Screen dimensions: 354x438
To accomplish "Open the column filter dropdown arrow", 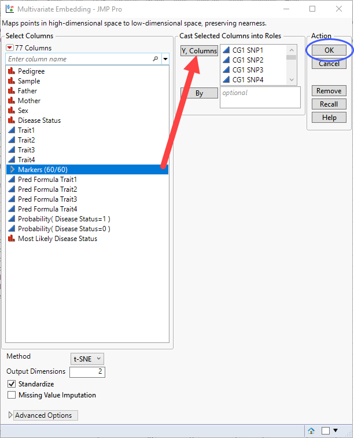I will (165, 59).
